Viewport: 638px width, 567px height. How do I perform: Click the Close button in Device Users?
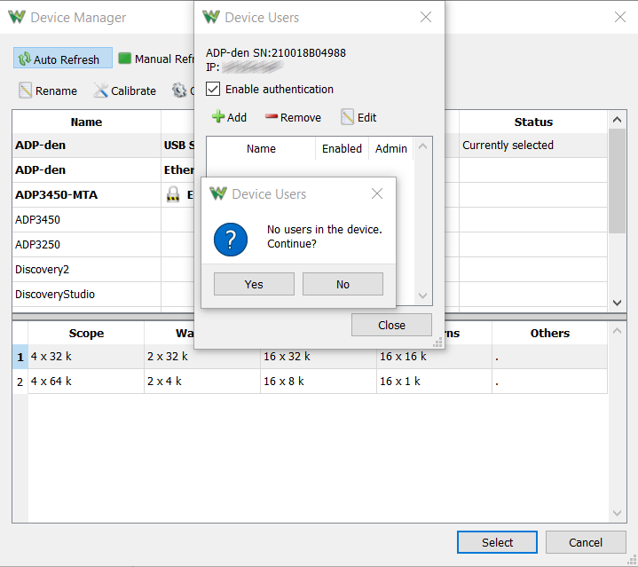[391, 325]
